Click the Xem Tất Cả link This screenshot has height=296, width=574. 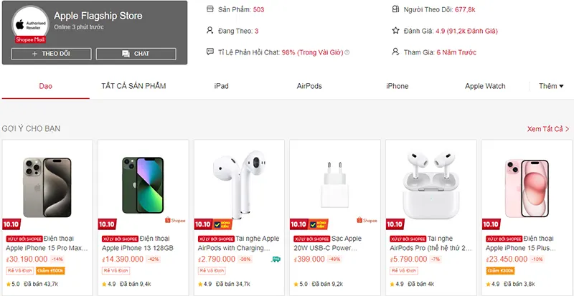point(547,129)
